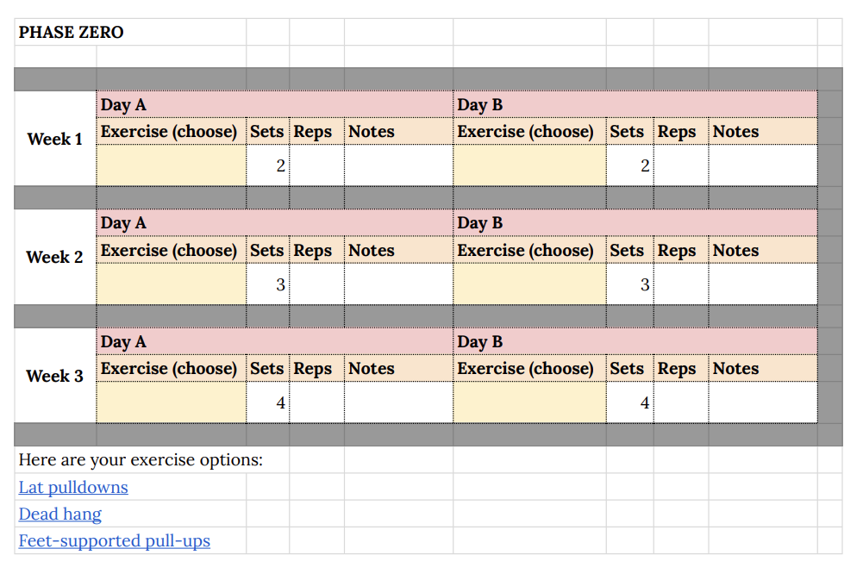
Task: Select Week 3 Day A sets value 4
Action: click(x=268, y=402)
